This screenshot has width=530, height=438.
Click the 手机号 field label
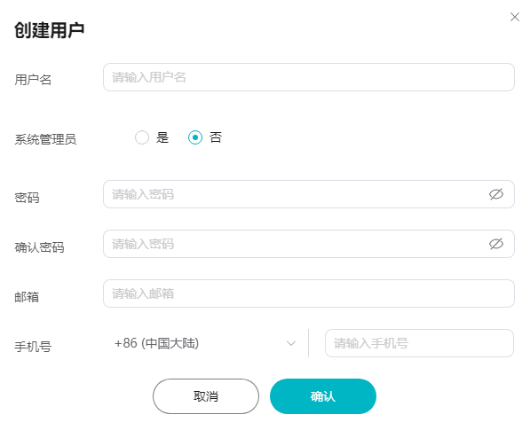pyautogui.click(x=33, y=347)
